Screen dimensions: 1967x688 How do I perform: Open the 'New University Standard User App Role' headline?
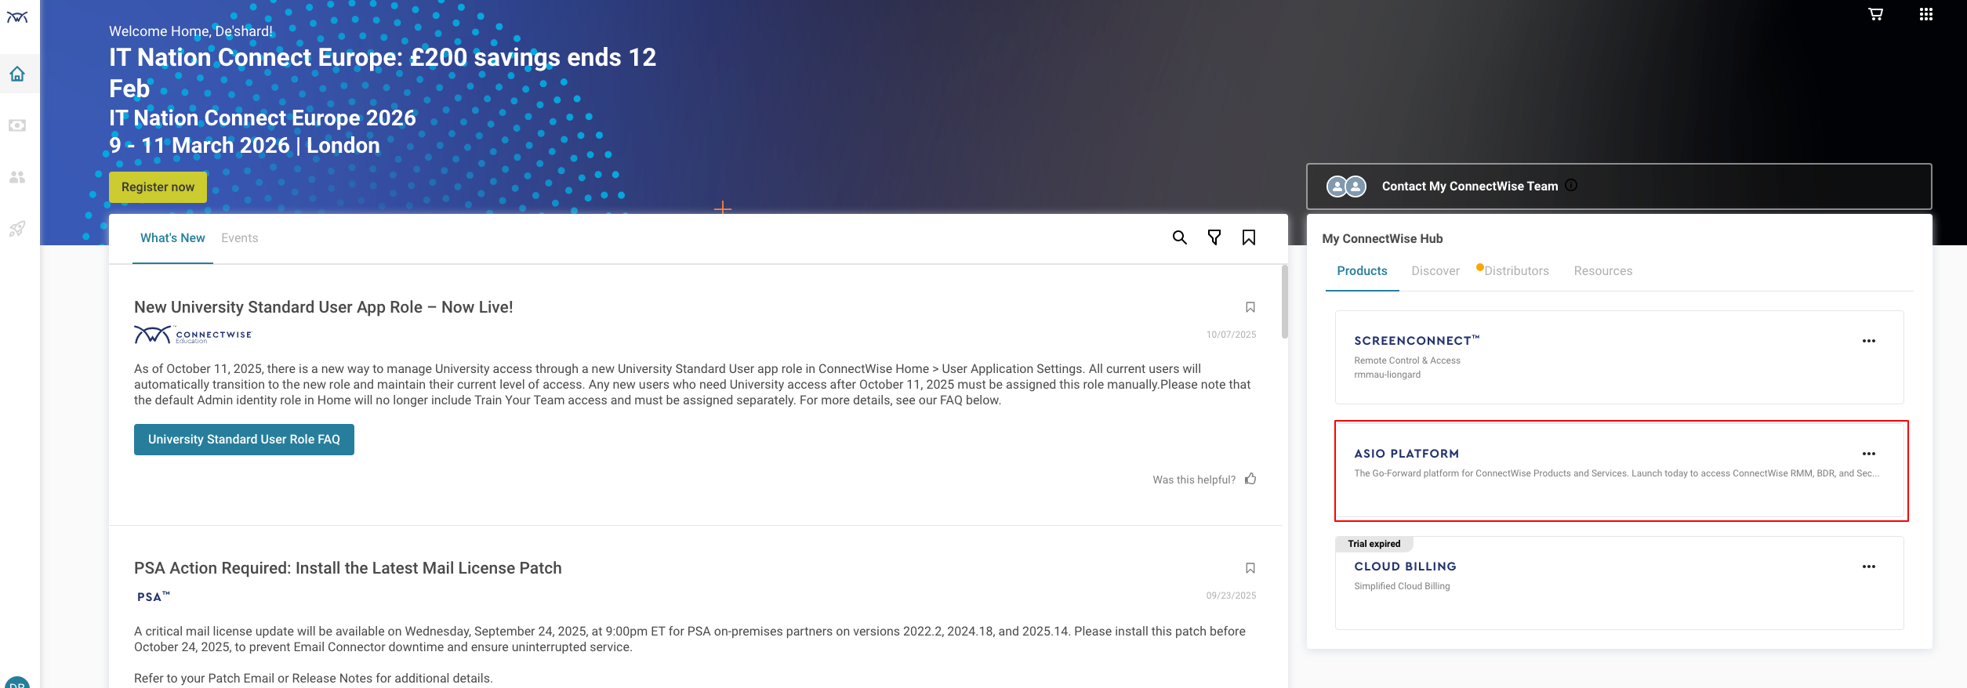pyautogui.click(x=323, y=307)
